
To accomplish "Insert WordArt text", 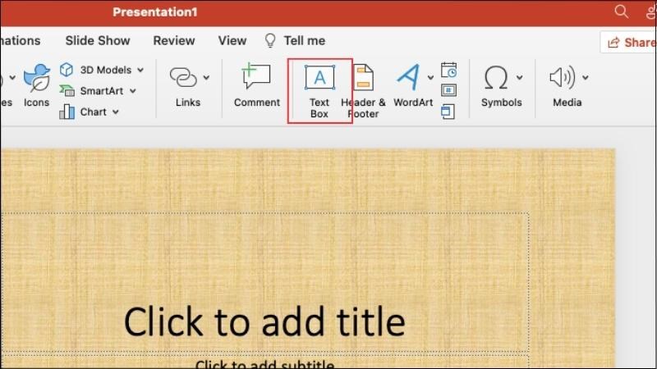I will (408, 86).
